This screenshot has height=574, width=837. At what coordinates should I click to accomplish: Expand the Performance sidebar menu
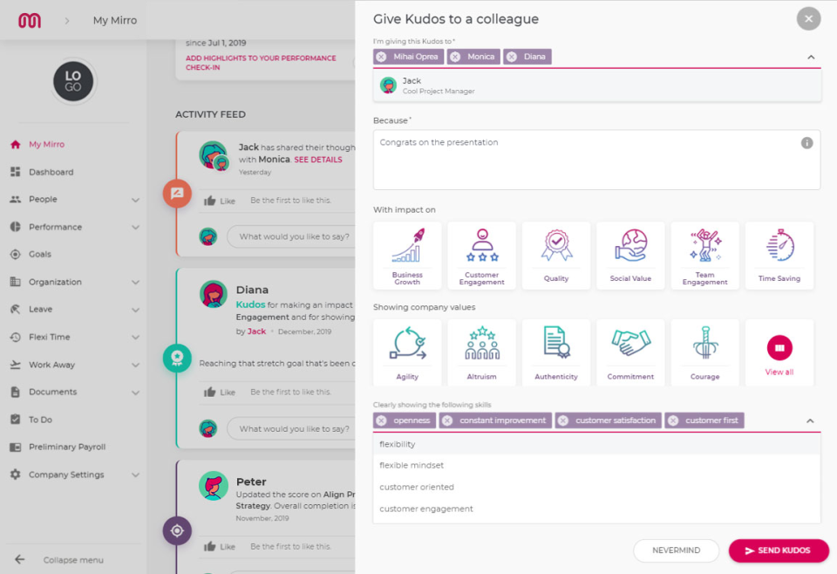click(x=135, y=227)
